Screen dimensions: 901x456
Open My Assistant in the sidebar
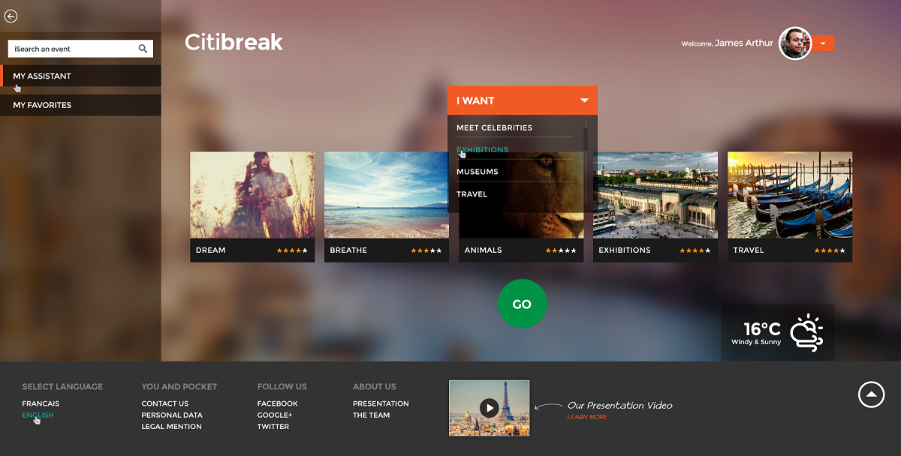80,76
